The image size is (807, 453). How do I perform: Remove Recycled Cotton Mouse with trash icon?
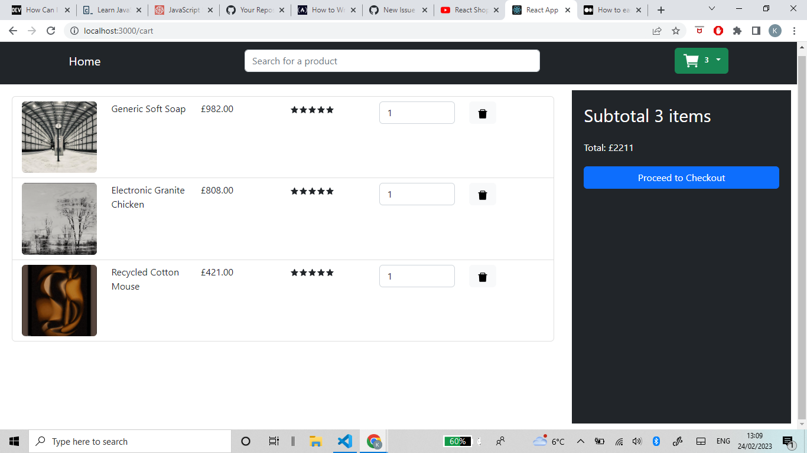pyautogui.click(x=482, y=276)
